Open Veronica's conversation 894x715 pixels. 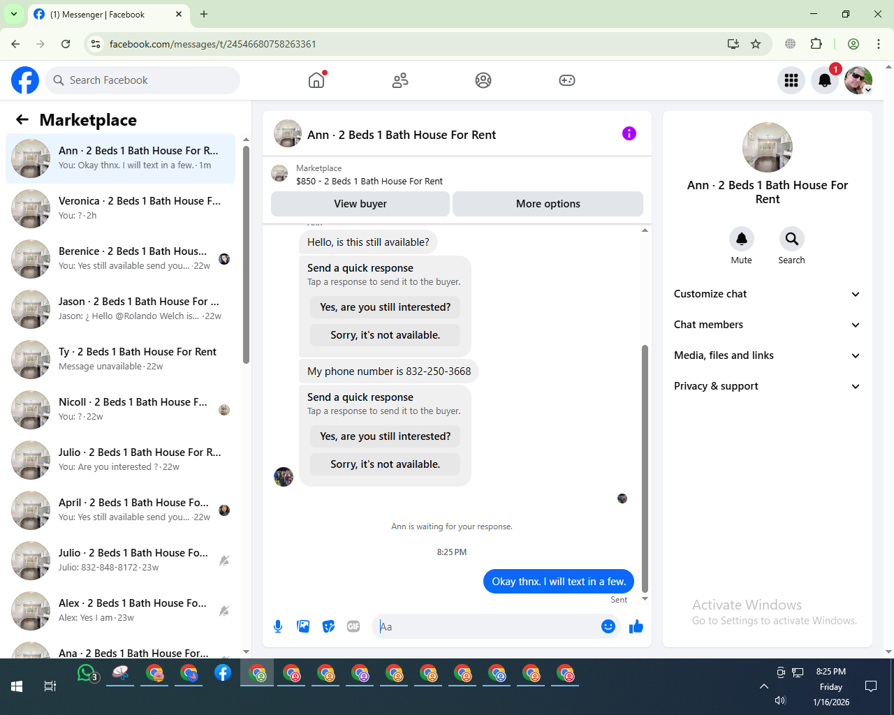(121, 209)
